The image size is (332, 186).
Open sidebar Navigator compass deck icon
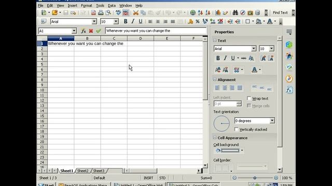pyautogui.click(x=289, y=79)
